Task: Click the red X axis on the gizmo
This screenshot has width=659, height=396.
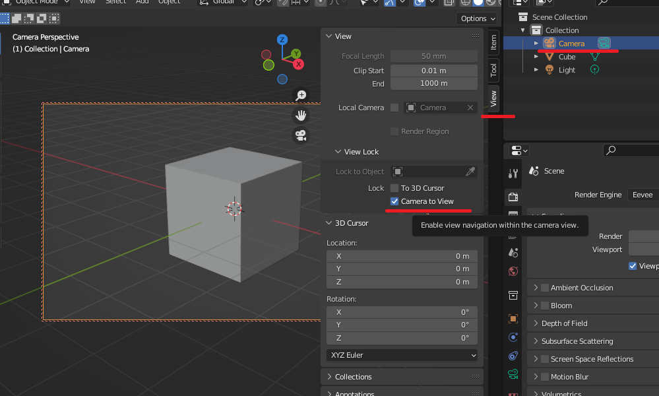Action: point(298,64)
